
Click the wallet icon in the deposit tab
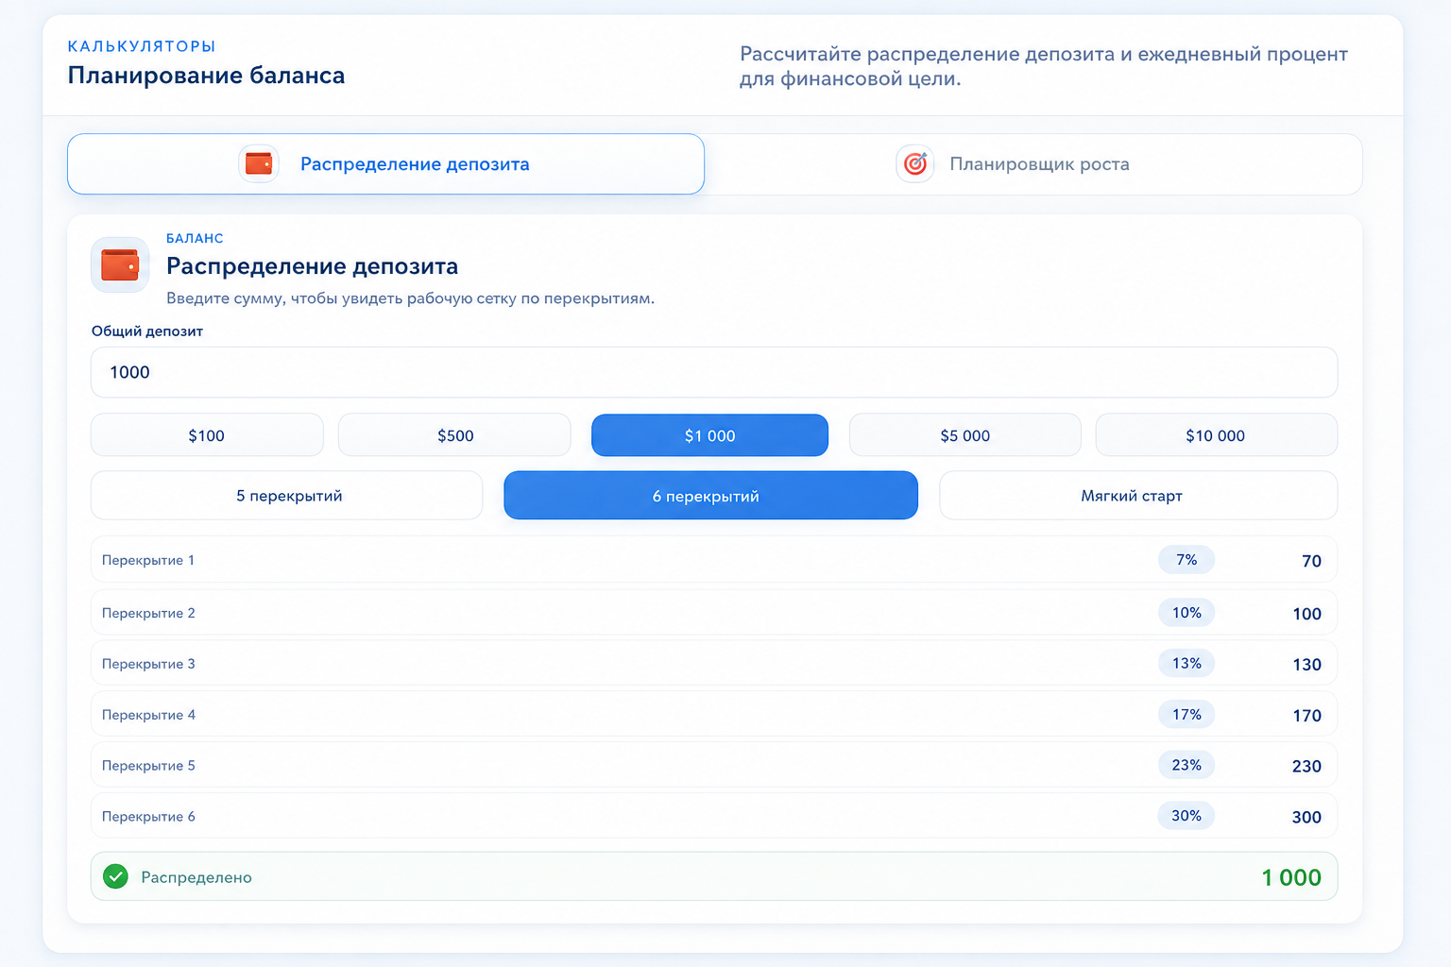259,163
